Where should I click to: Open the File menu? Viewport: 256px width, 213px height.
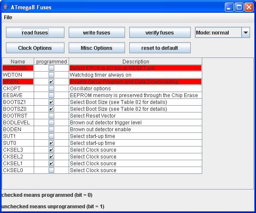[x=8, y=17]
